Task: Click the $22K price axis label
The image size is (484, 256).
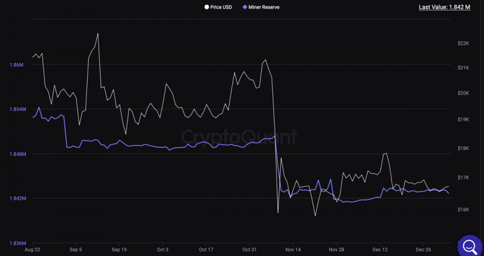Action: [x=463, y=43]
